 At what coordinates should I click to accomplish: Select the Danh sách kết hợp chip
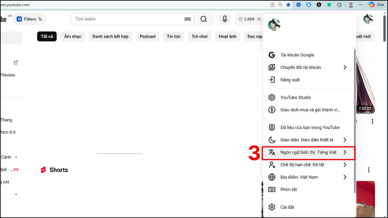(110, 36)
